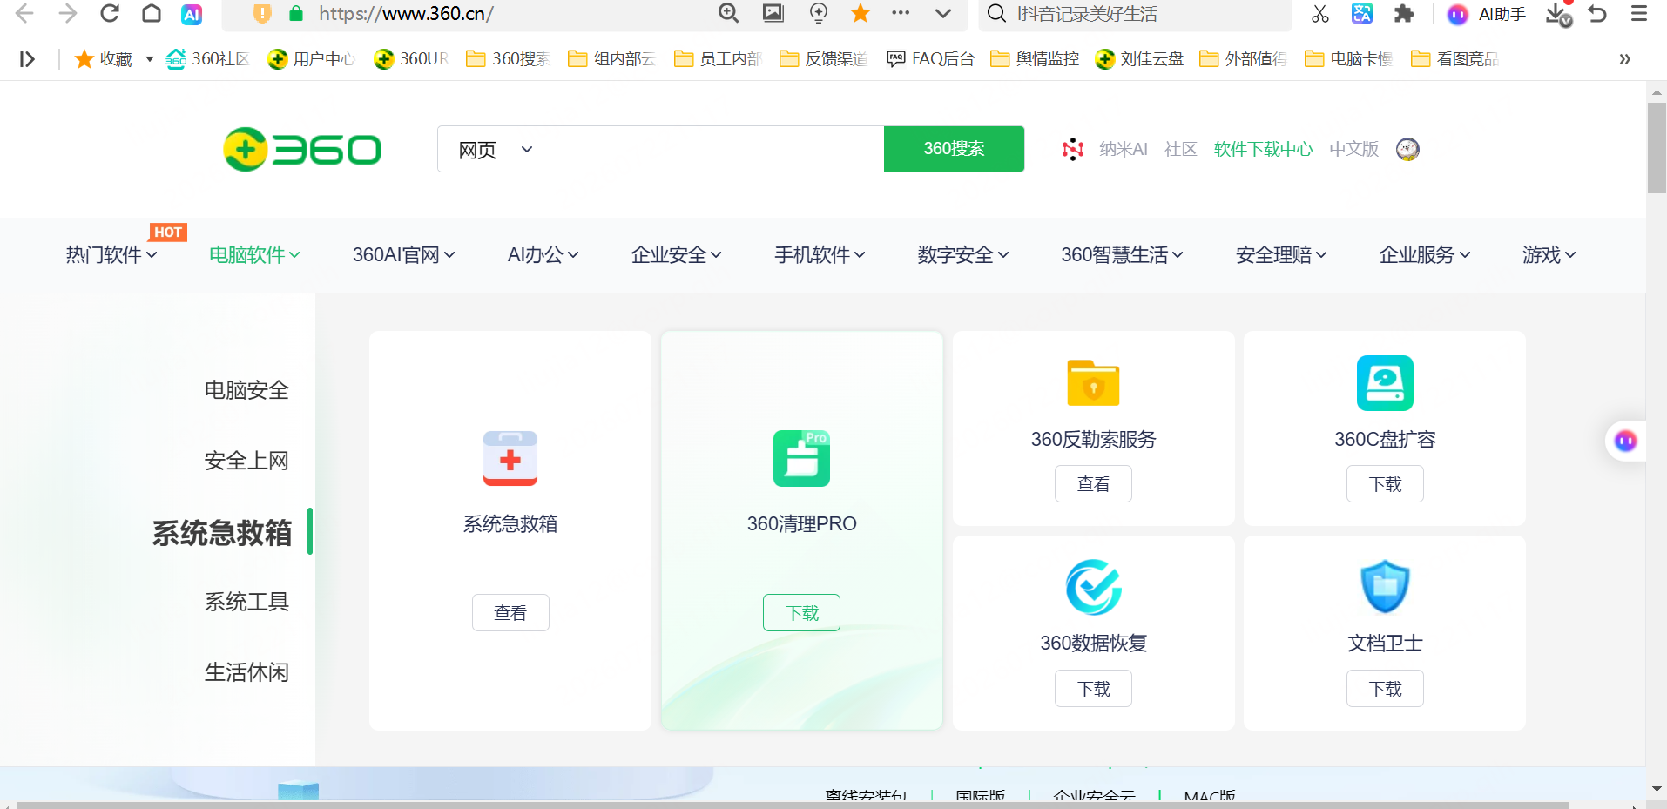Show more bookmarks with the double chevron
Screen dimensions: 1667x809
click(1624, 59)
